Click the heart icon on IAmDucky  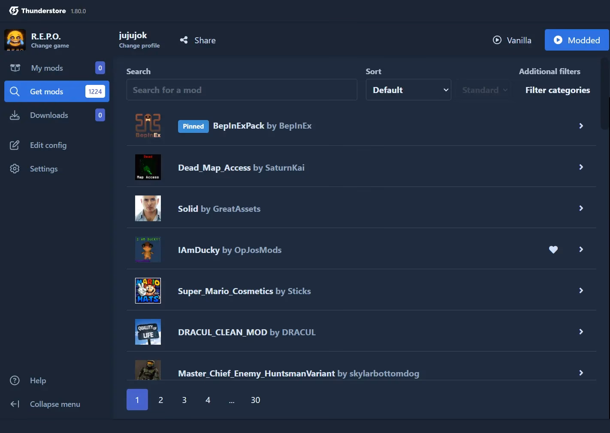click(553, 250)
